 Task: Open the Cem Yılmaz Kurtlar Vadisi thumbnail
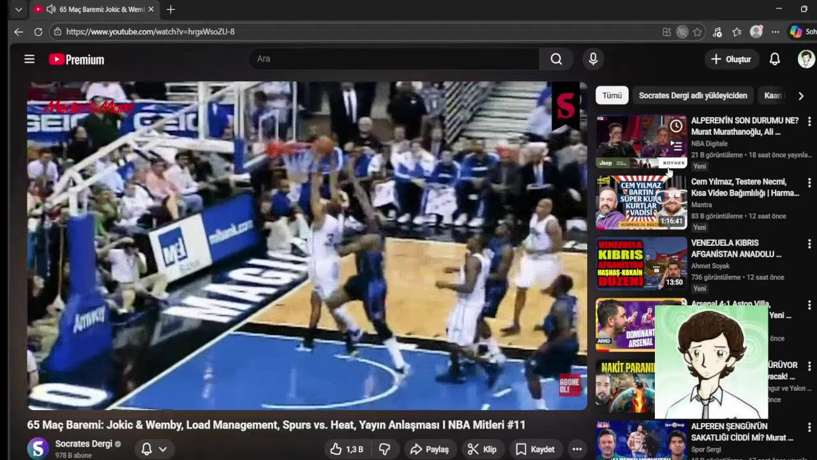point(641,202)
